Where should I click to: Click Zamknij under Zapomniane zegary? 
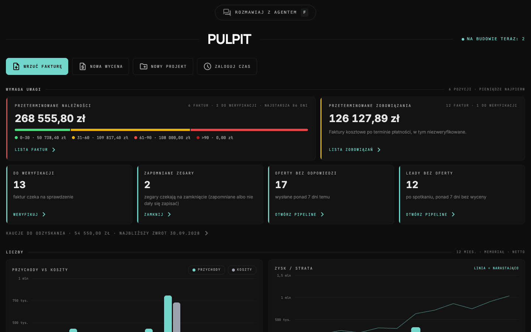click(x=158, y=214)
